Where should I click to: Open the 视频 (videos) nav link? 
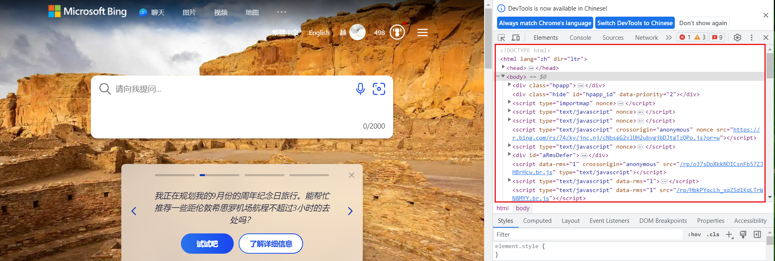pyautogui.click(x=221, y=13)
